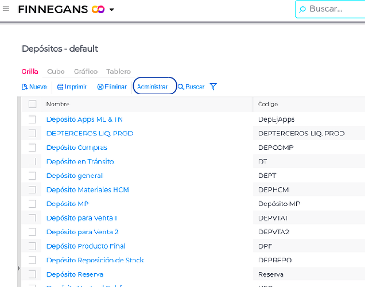
Task: Click the Finnegans infinity logo
Action: pos(98,9)
